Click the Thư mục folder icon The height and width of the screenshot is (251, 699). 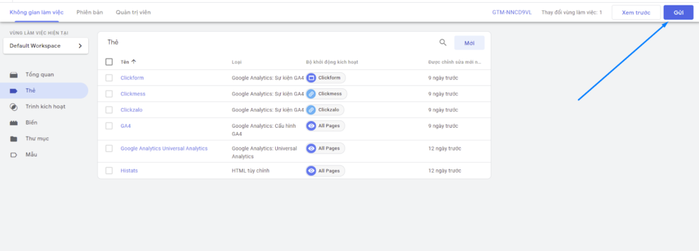click(x=14, y=139)
